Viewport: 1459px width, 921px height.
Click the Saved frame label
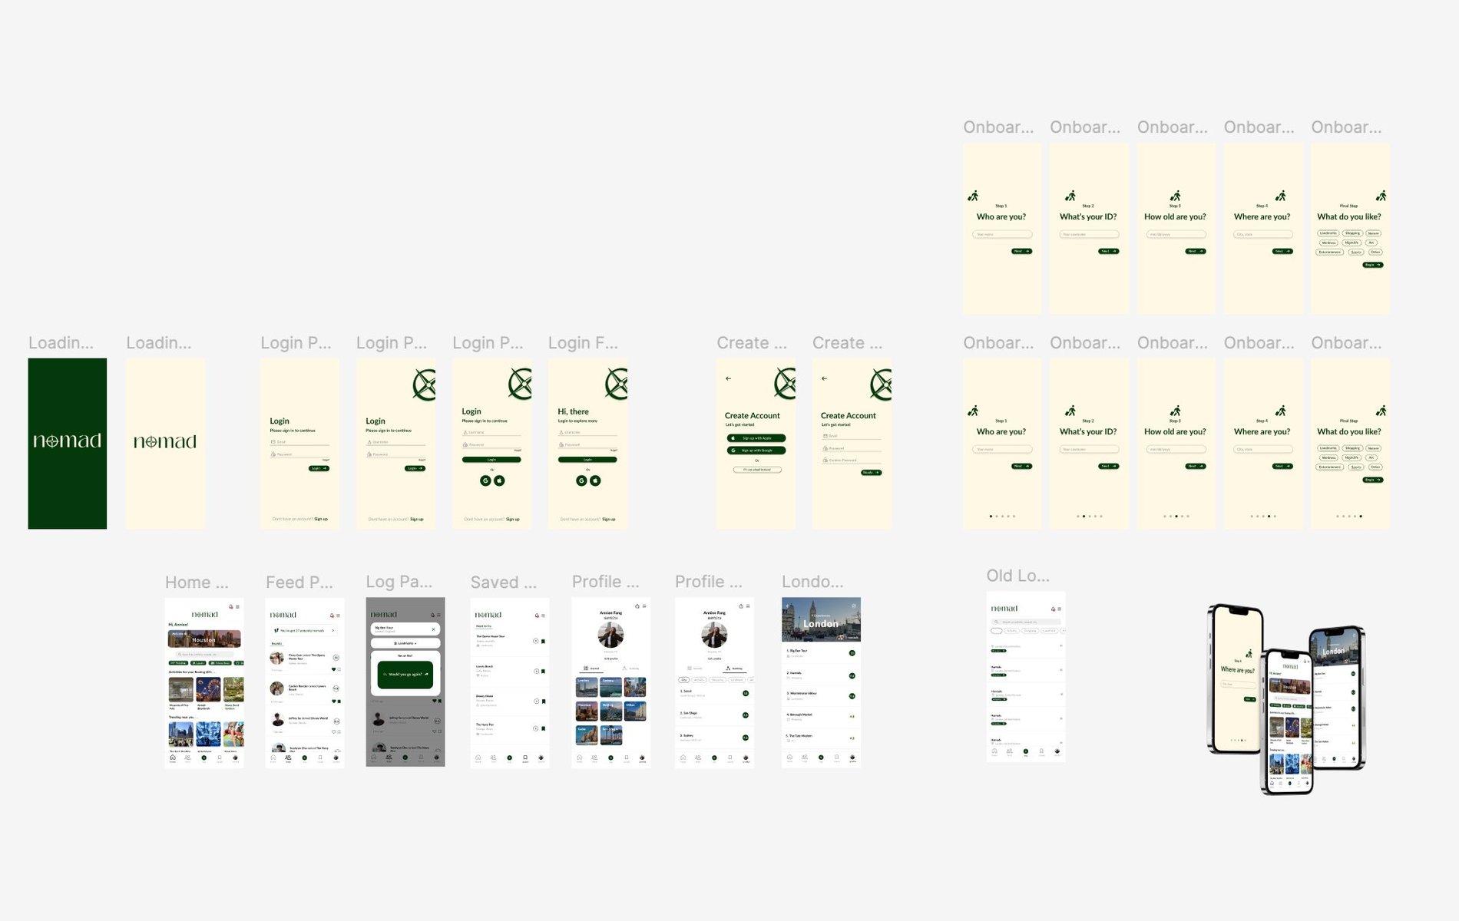click(504, 583)
